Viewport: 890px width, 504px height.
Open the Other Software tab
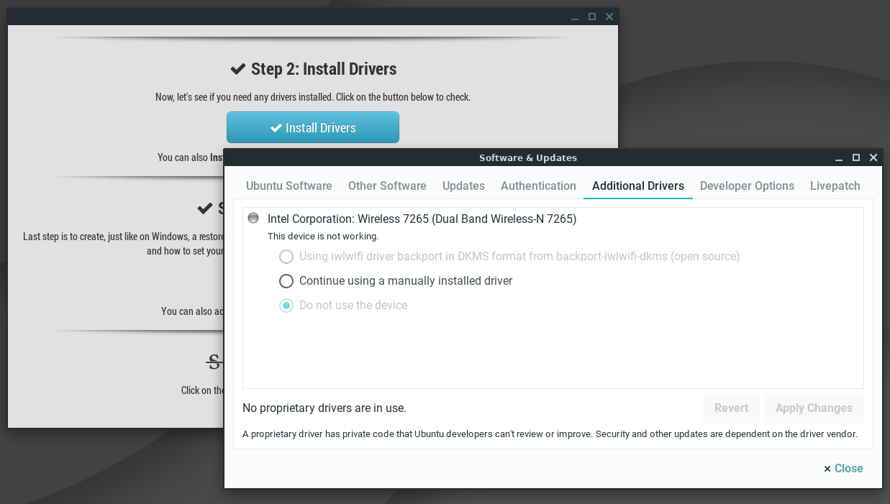387,185
